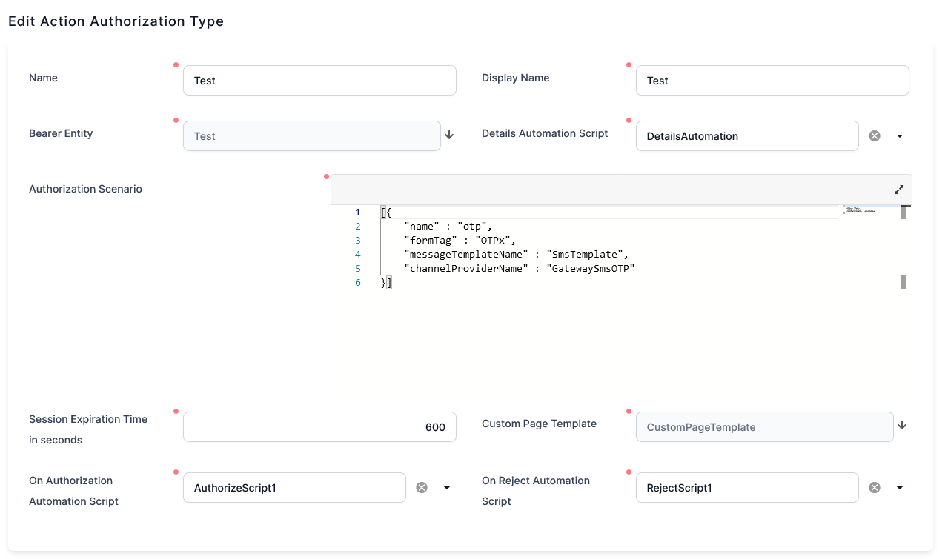Click the code editor minimap preview

point(860,212)
